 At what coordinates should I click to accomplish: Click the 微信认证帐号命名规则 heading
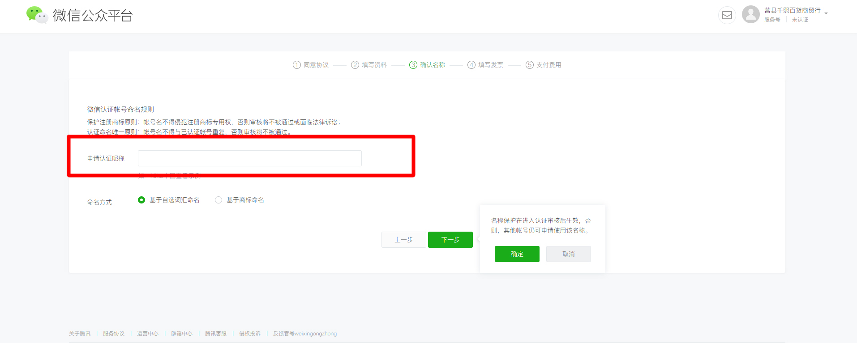point(120,110)
